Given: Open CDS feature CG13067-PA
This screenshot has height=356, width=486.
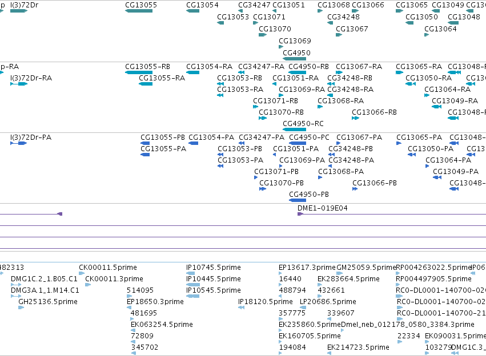Looking at the screenshot, I should 339,143.
